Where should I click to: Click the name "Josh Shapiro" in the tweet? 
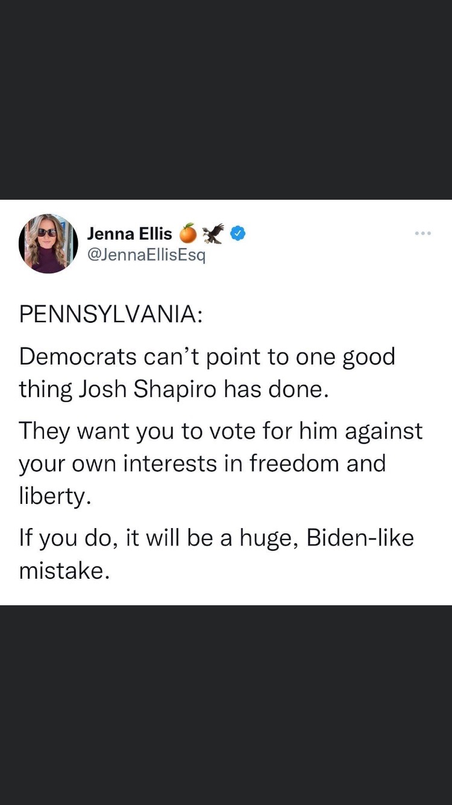pos(147,389)
